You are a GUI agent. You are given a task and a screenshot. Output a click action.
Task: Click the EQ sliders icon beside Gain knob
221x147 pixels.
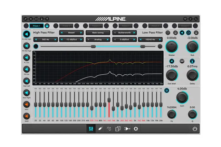pos(167,91)
